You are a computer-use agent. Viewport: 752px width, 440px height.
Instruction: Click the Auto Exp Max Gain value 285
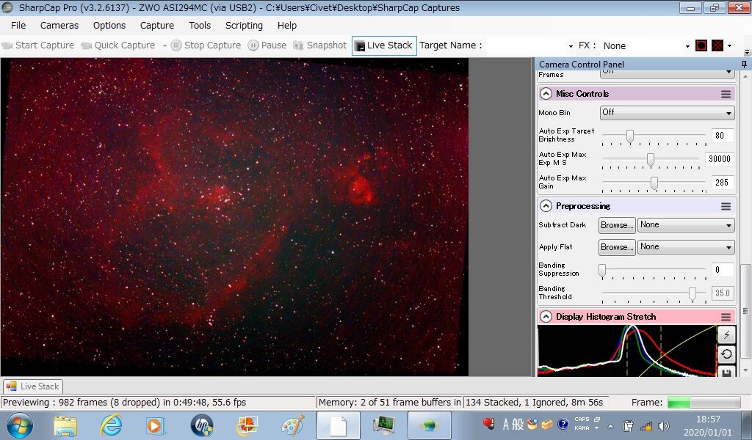tap(721, 183)
